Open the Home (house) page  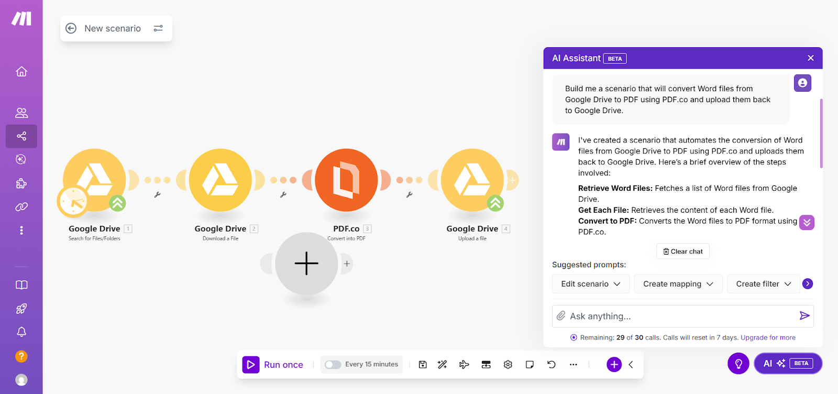click(21, 71)
